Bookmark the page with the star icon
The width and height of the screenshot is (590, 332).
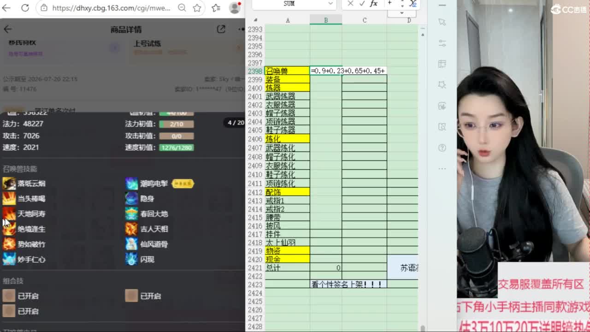(x=197, y=8)
